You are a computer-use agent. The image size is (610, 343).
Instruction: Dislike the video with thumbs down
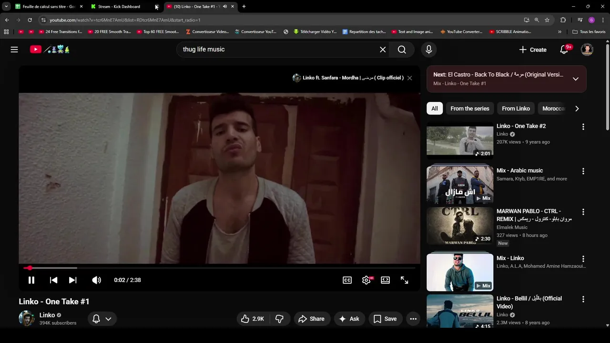[x=280, y=319]
